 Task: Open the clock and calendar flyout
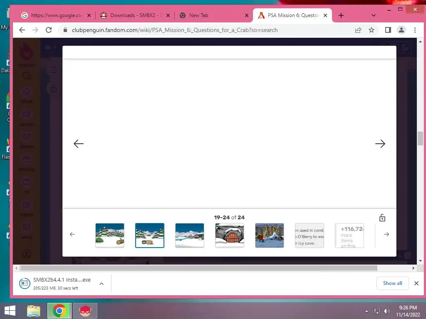(x=408, y=311)
